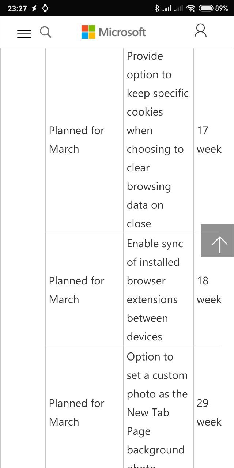Open the account sign-in profile icon

click(x=200, y=31)
